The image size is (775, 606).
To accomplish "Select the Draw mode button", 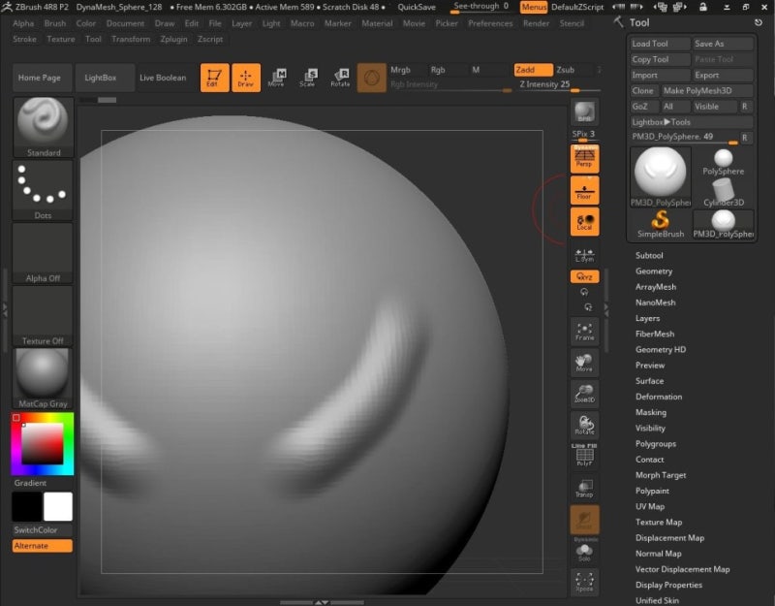I will point(246,78).
